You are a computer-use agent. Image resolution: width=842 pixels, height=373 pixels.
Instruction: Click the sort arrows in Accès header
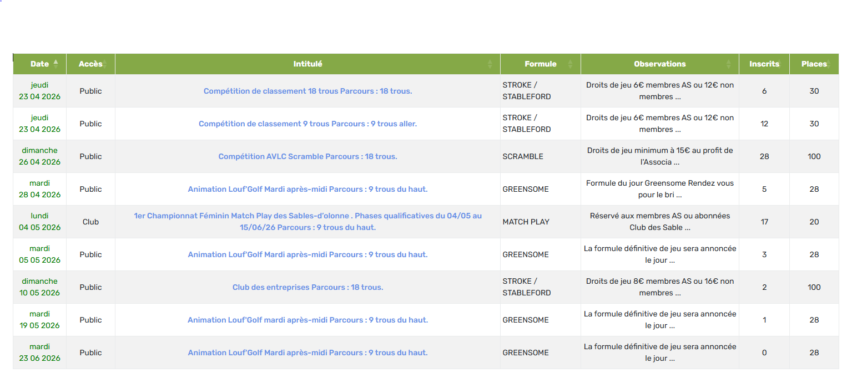[105, 64]
